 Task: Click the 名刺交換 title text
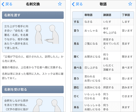[33, 4]
